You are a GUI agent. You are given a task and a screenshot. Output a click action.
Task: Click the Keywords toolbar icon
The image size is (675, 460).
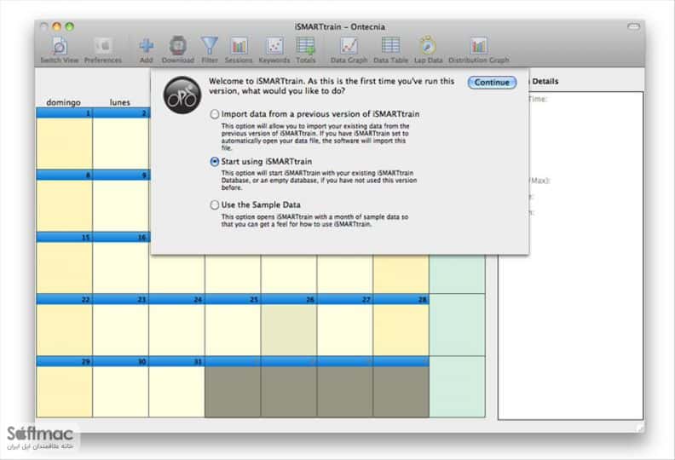274,46
